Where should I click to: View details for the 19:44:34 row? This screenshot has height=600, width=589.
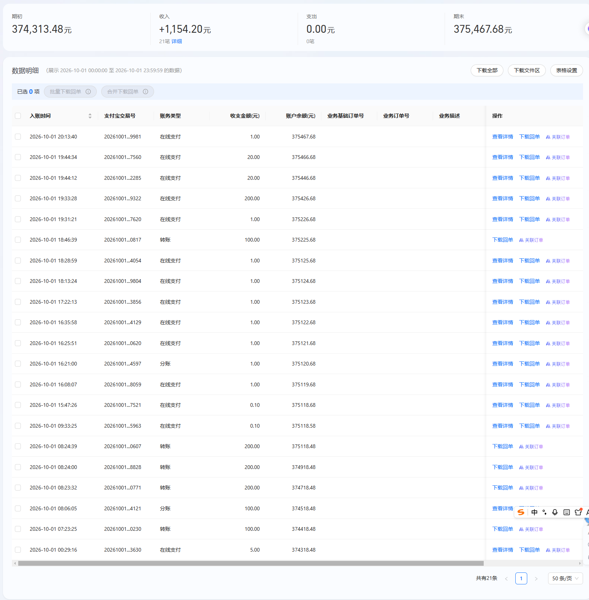pyautogui.click(x=503, y=157)
